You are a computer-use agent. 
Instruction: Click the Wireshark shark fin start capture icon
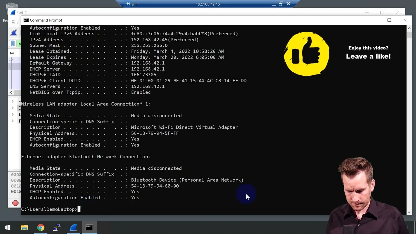pos(14,33)
